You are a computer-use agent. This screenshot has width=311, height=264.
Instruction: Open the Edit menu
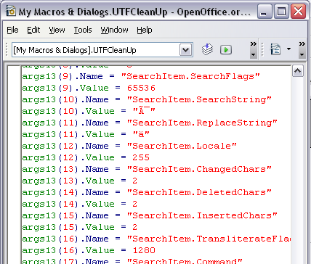pyautogui.click(x=33, y=30)
